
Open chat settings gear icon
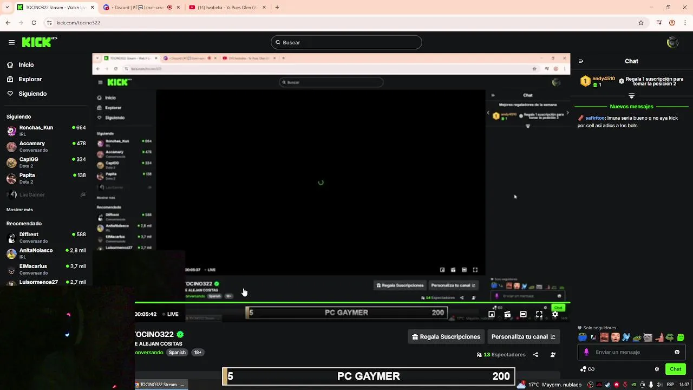pos(657,369)
